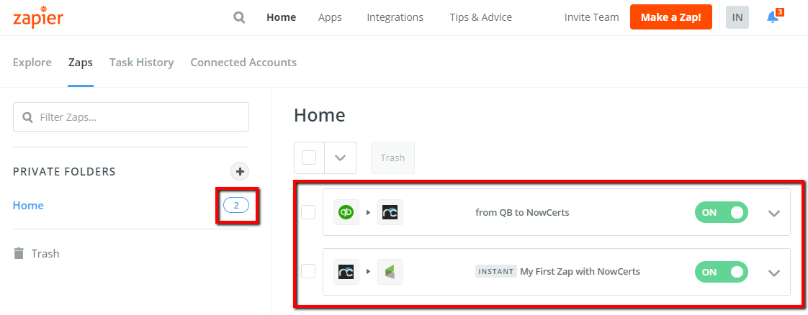The height and width of the screenshot is (315, 808).
Task: Switch to the Explore tab
Action: coord(32,63)
